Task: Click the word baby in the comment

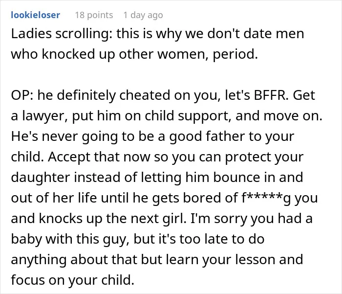Action: pos(26,239)
